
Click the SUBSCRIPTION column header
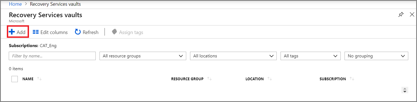pos(333,79)
